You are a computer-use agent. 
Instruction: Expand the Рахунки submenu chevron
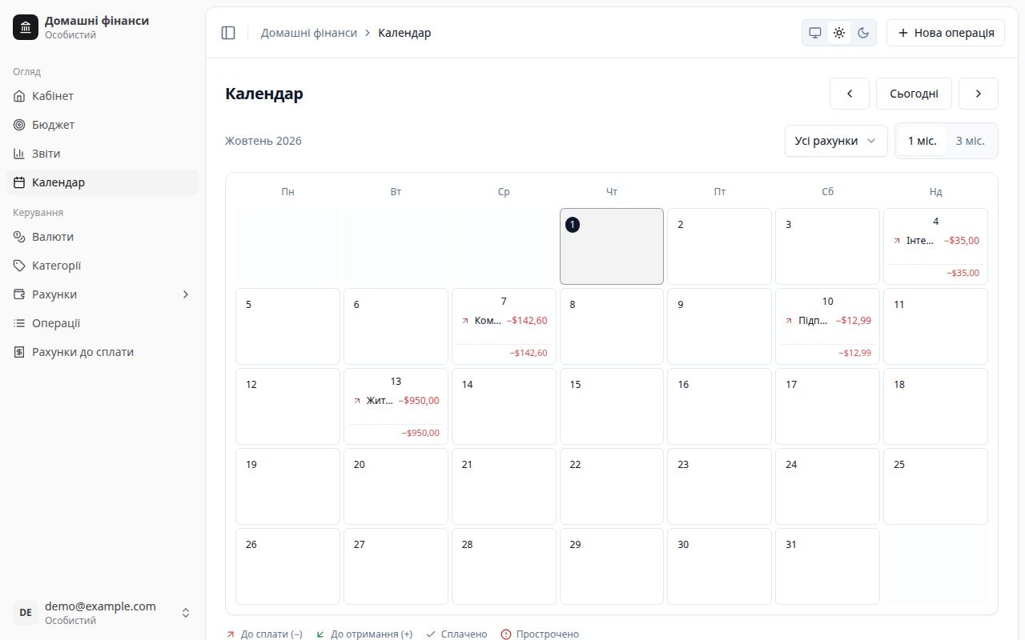(186, 294)
